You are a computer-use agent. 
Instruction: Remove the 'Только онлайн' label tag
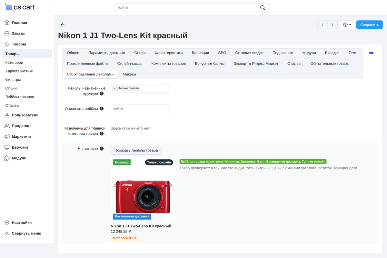(114, 88)
